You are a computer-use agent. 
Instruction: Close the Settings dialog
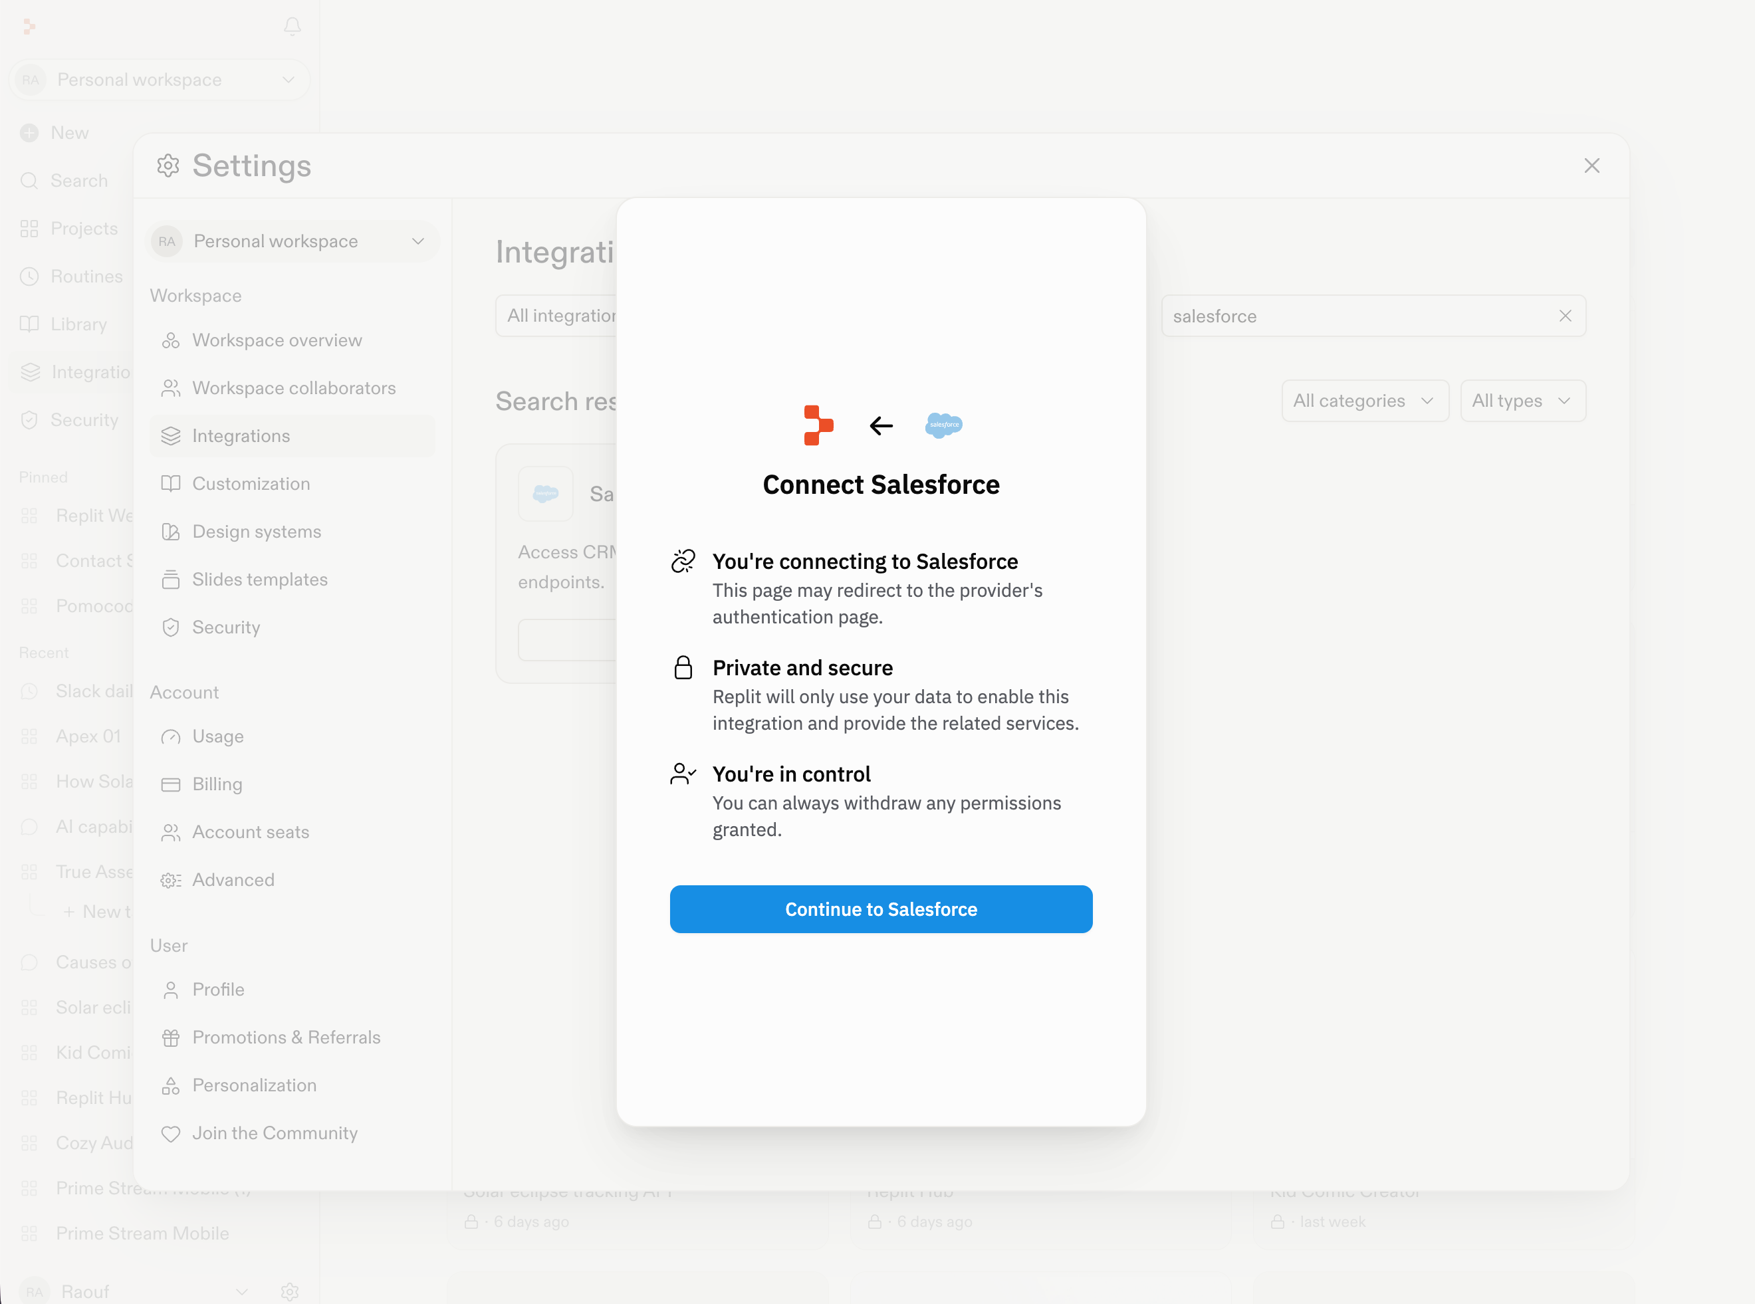coord(1591,165)
